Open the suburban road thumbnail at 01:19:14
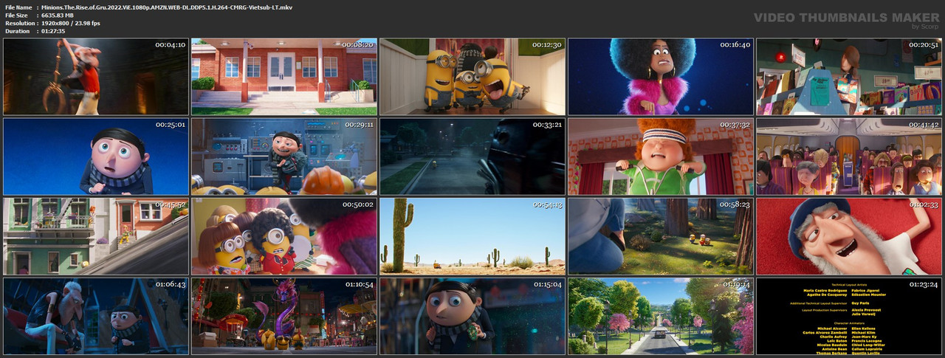The height and width of the screenshot is (358, 945). coord(661,316)
